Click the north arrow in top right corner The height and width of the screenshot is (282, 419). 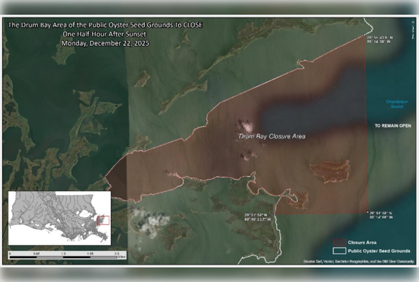coord(413,30)
